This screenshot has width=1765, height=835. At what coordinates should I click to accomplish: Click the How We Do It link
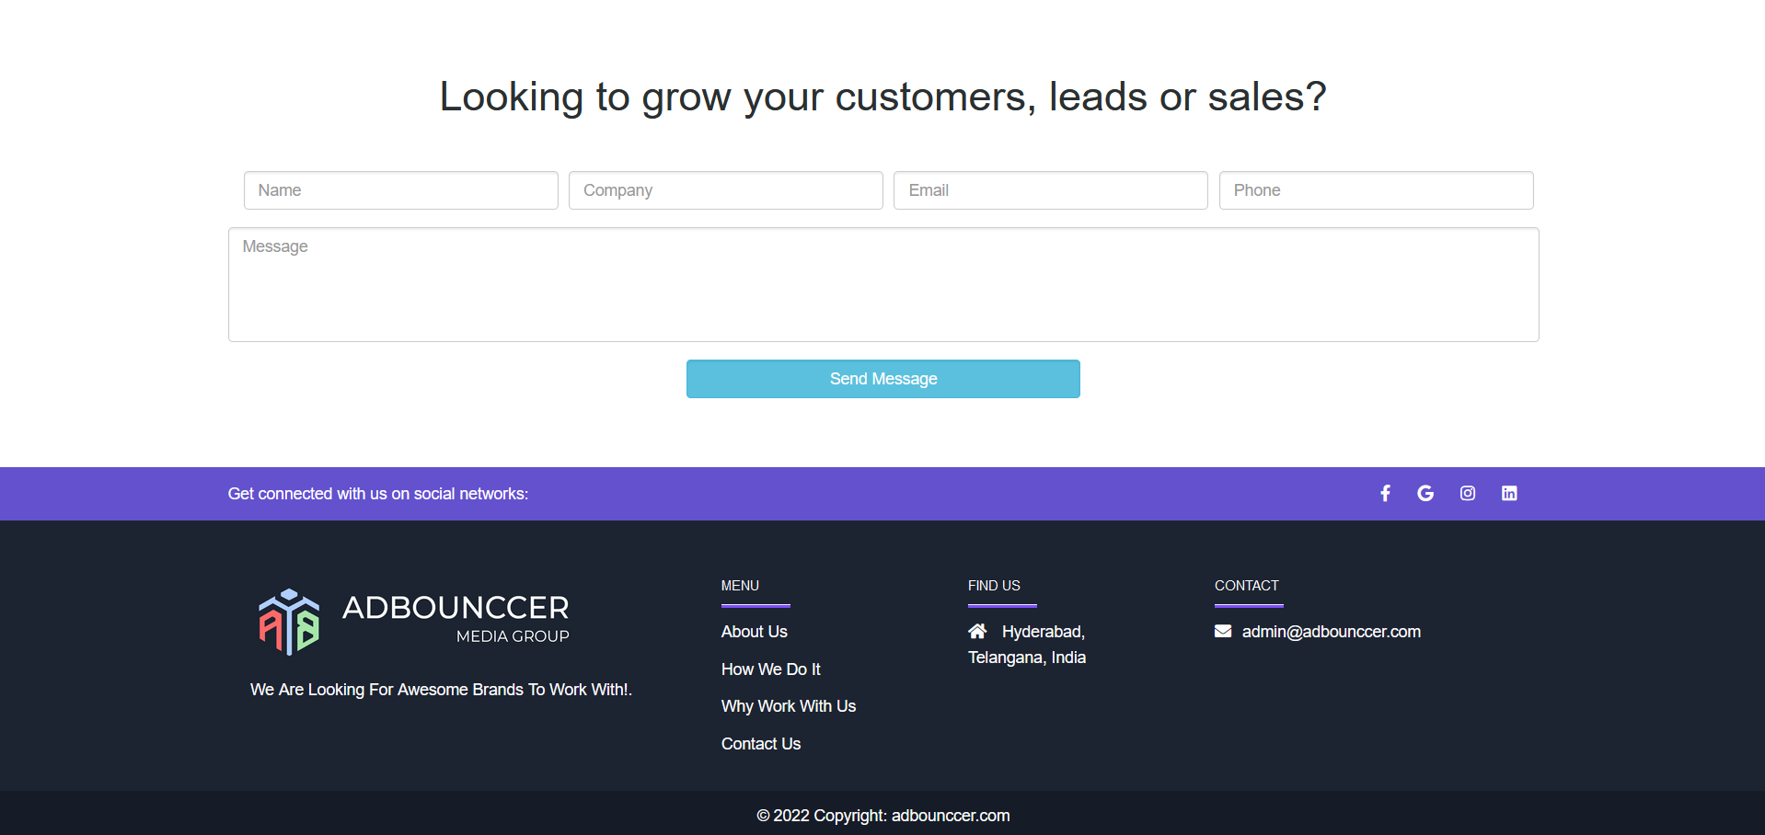coord(770,669)
